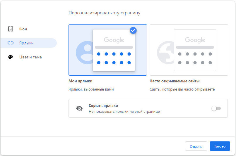The height and width of the screenshot is (156, 236).
Task: Toggle the Скрыть ярлыки switch
Action: coord(216,108)
